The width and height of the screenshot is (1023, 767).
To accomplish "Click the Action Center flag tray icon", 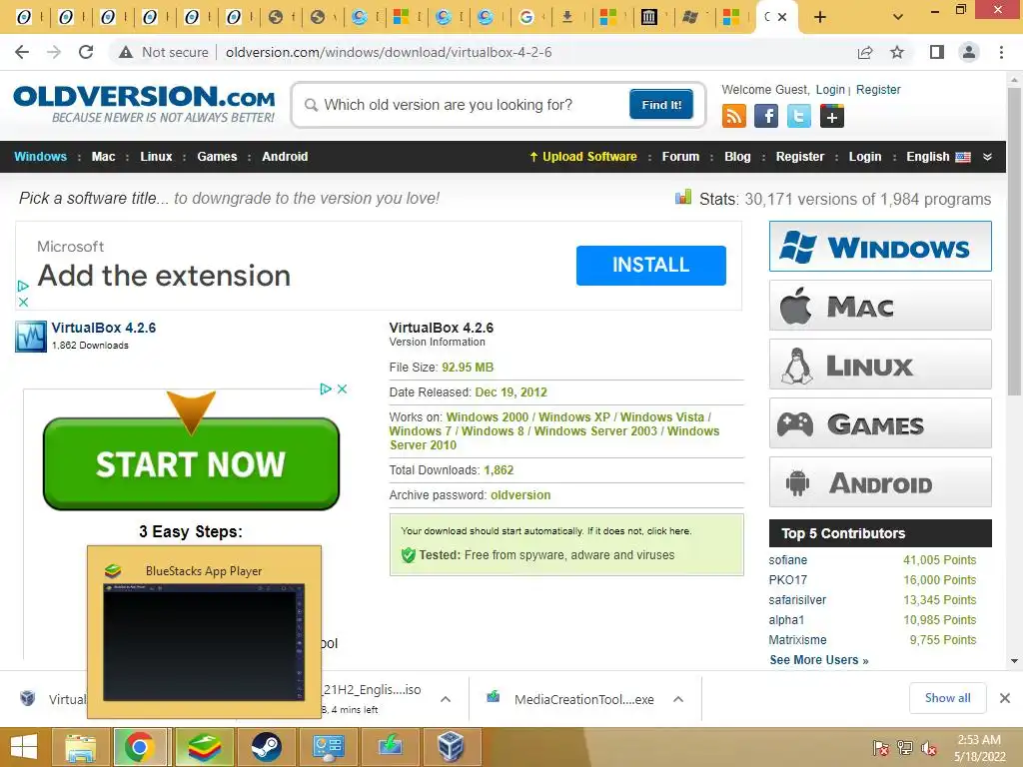I will [880, 748].
